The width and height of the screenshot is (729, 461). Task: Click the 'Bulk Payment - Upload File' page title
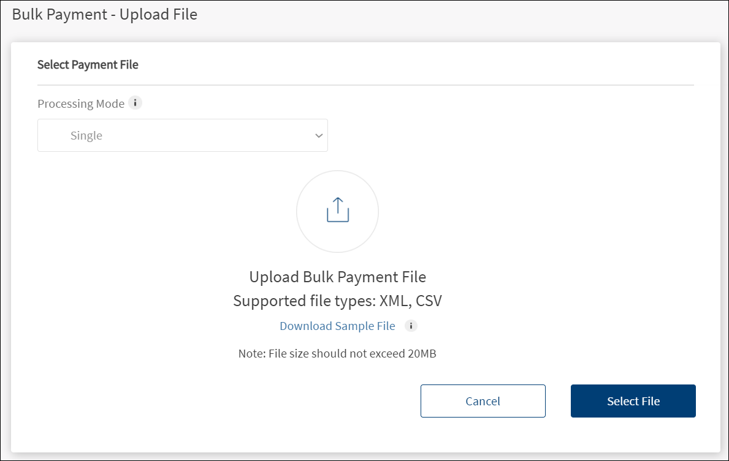click(105, 14)
